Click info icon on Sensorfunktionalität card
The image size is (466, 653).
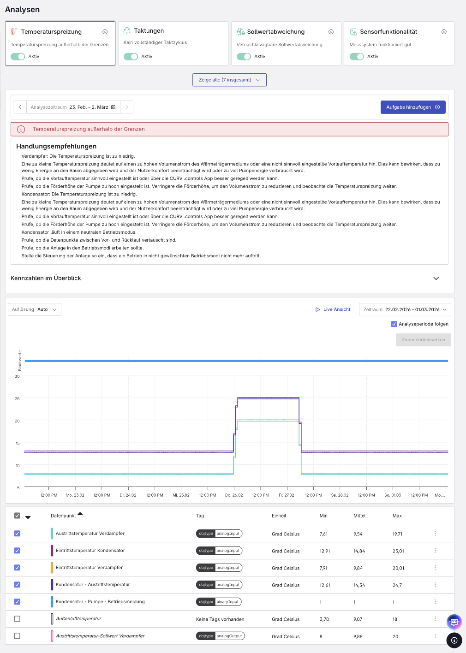444,32
